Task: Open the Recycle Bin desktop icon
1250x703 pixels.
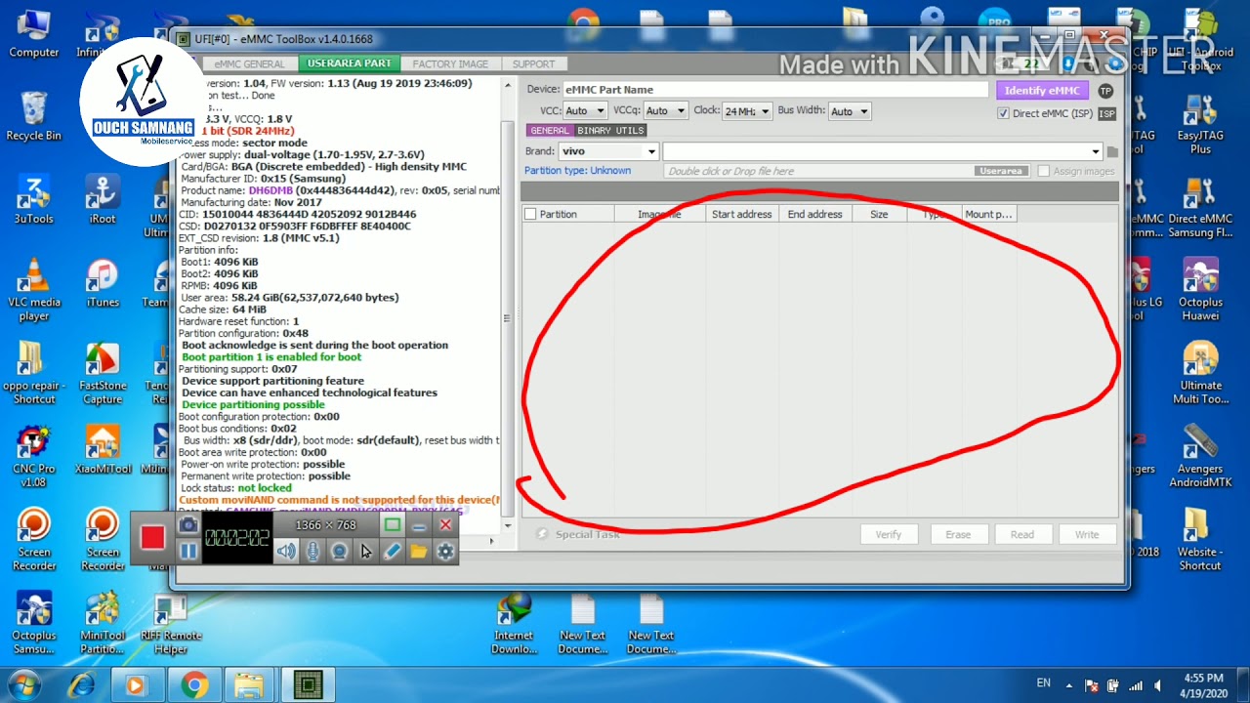Action: point(34,116)
